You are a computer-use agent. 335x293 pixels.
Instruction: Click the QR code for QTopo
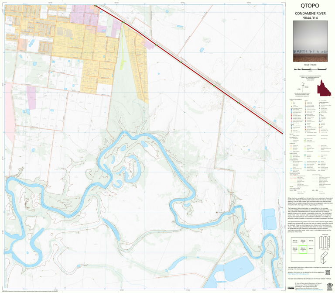click(x=328, y=272)
